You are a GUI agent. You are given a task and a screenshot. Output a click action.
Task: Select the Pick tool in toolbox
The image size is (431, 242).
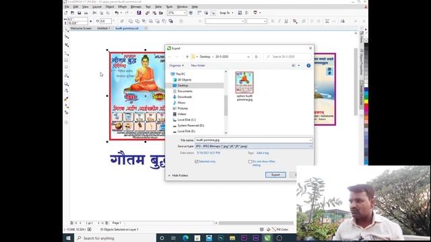67,30
